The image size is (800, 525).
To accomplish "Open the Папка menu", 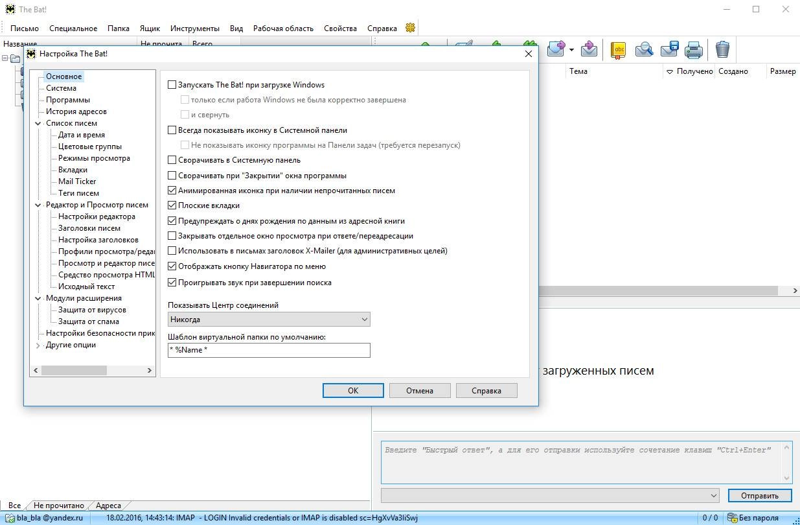I will coord(119,29).
